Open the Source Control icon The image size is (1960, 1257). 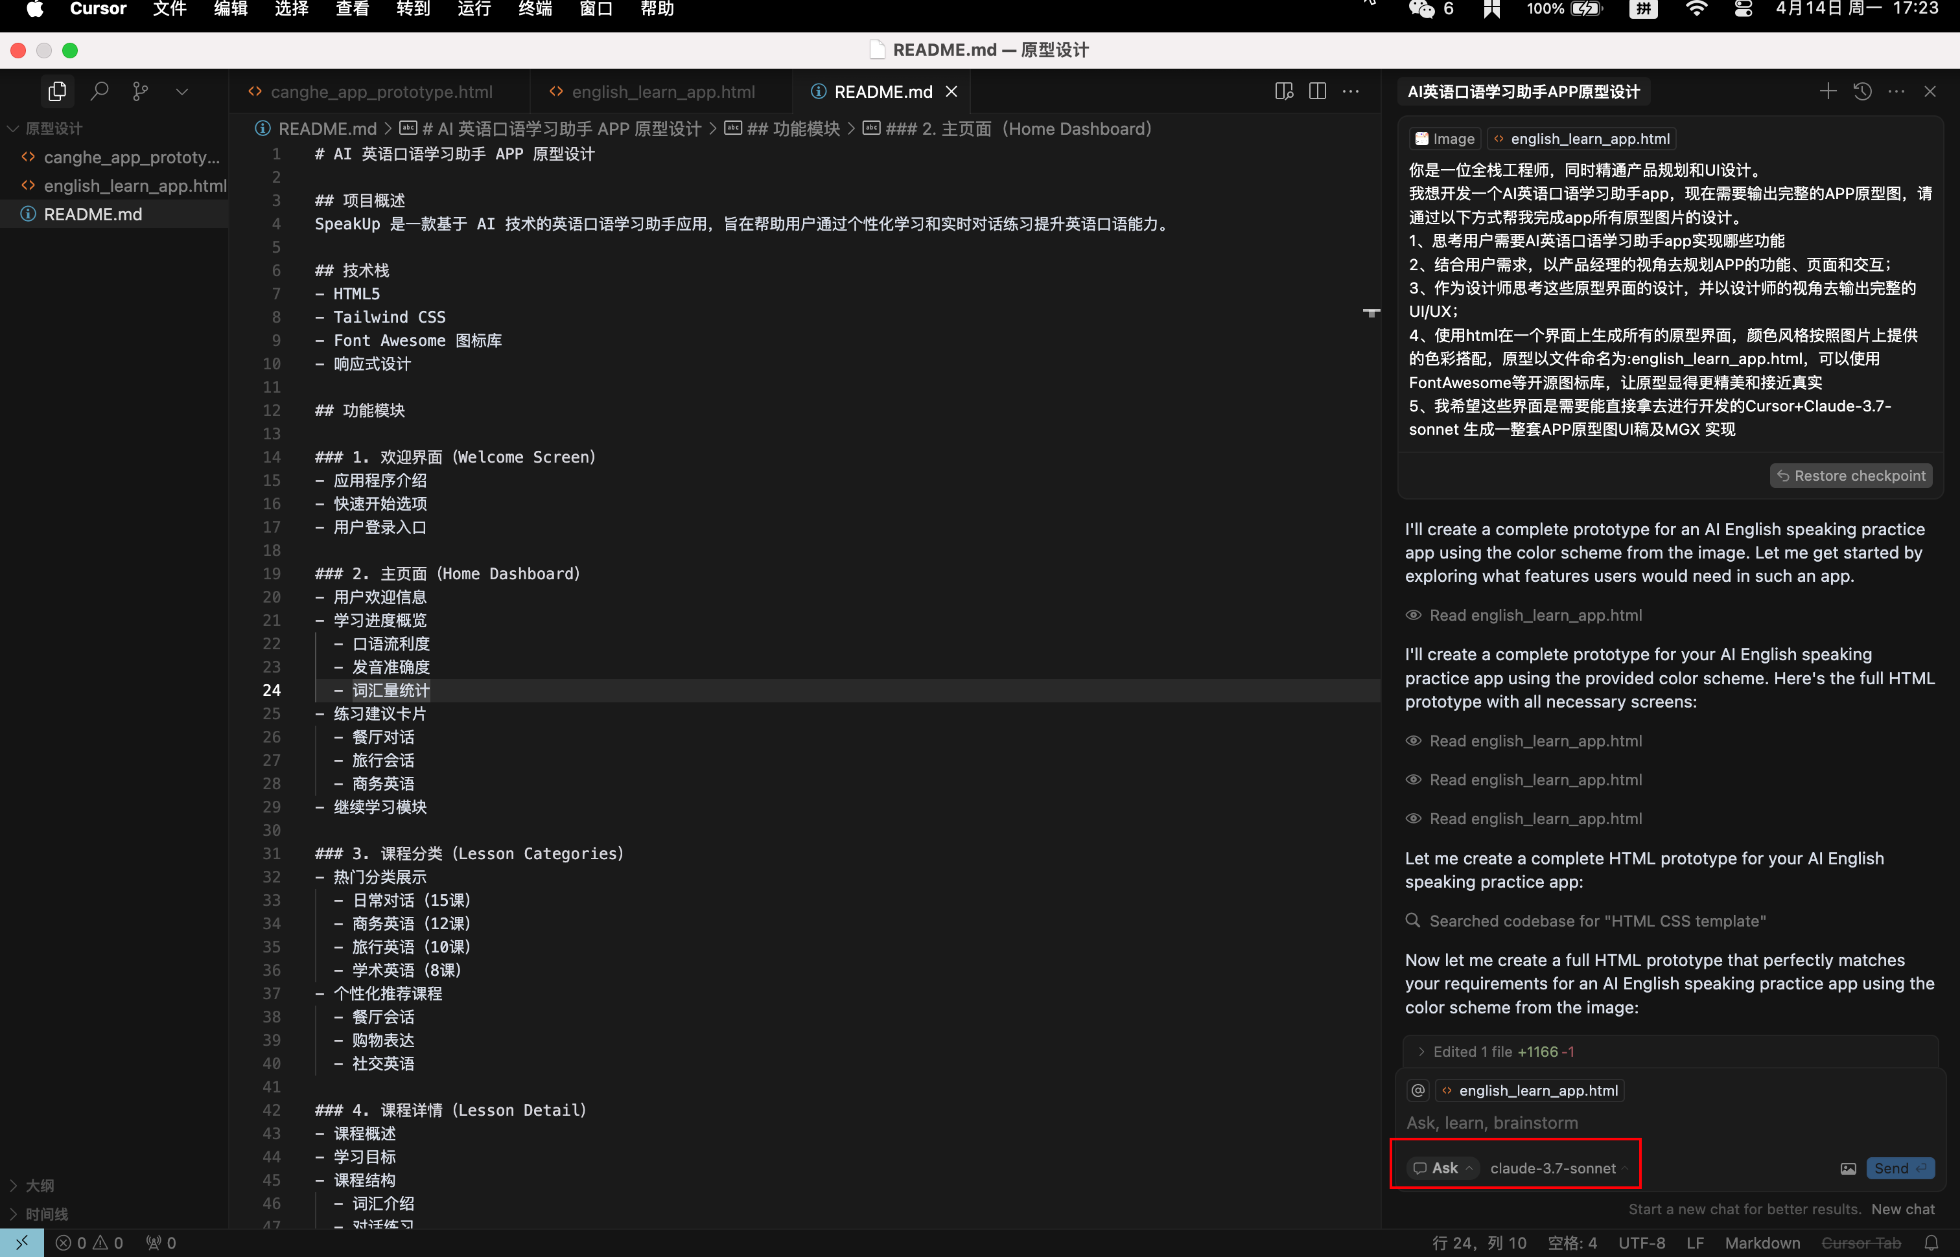pyautogui.click(x=141, y=91)
